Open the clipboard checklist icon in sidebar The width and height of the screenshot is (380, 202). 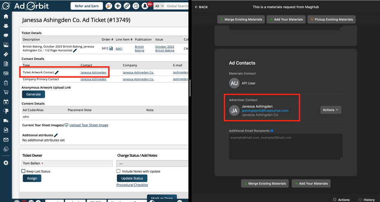tap(6, 83)
